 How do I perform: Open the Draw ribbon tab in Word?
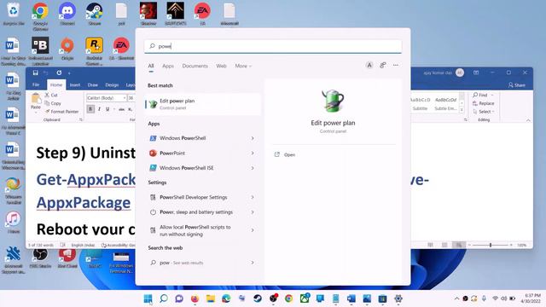click(93, 85)
